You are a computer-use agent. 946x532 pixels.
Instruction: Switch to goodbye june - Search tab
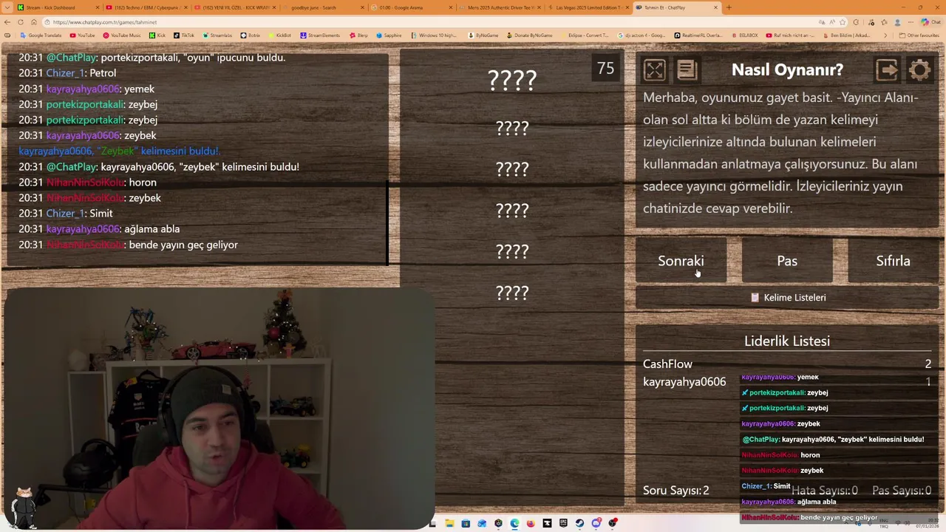point(321,7)
